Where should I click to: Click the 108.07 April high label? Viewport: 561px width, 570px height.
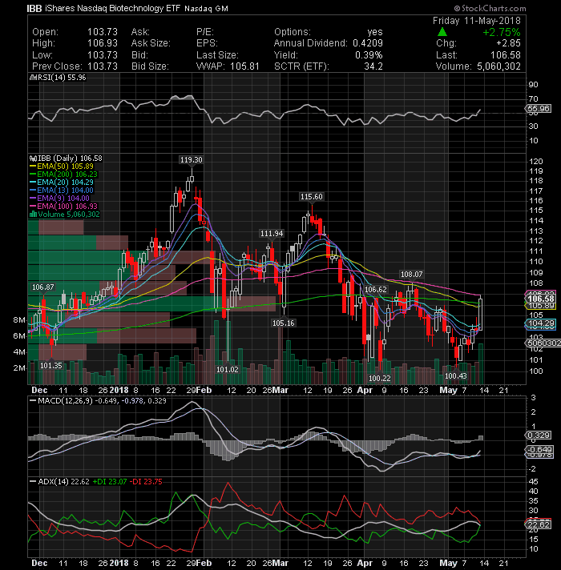click(411, 274)
